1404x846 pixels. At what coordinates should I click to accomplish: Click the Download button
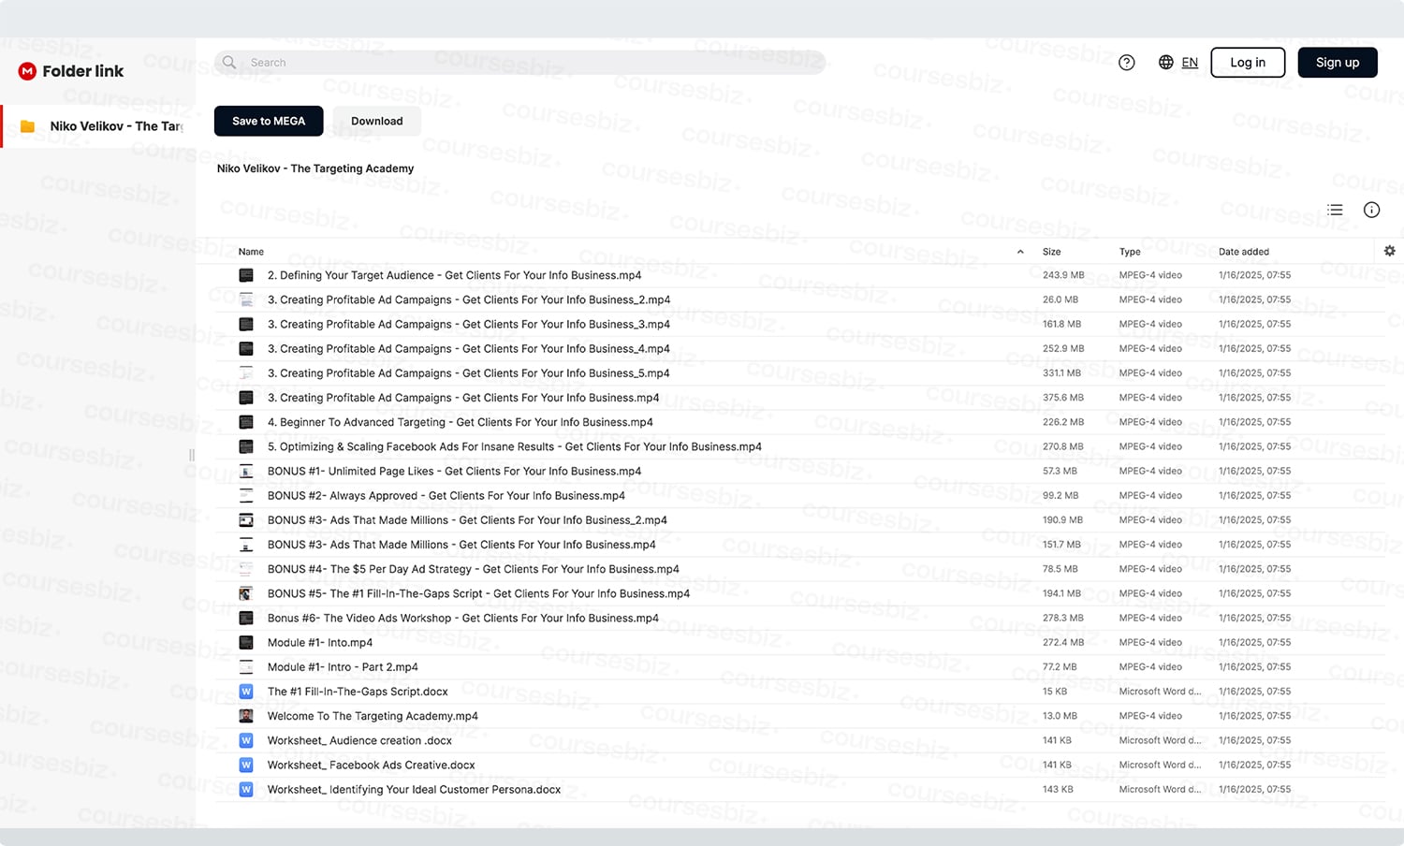click(377, 121)
